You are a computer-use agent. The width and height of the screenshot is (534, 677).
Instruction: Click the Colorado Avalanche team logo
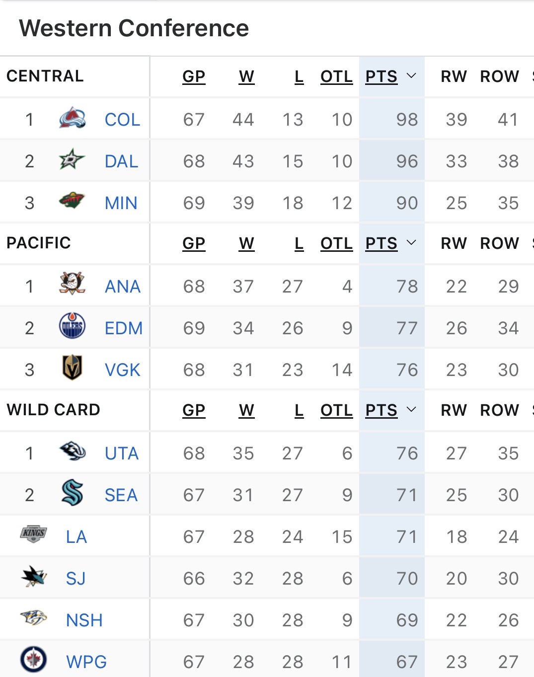point(72,119)
